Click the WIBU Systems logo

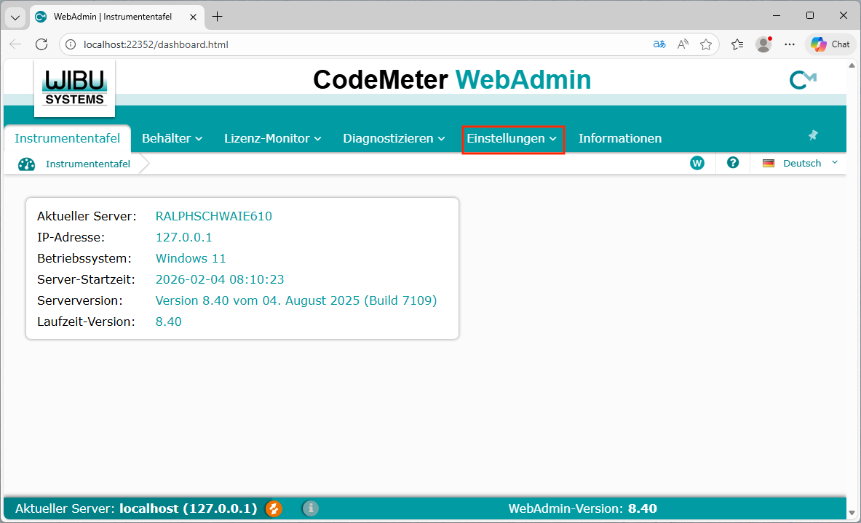[x=74, y=87]
